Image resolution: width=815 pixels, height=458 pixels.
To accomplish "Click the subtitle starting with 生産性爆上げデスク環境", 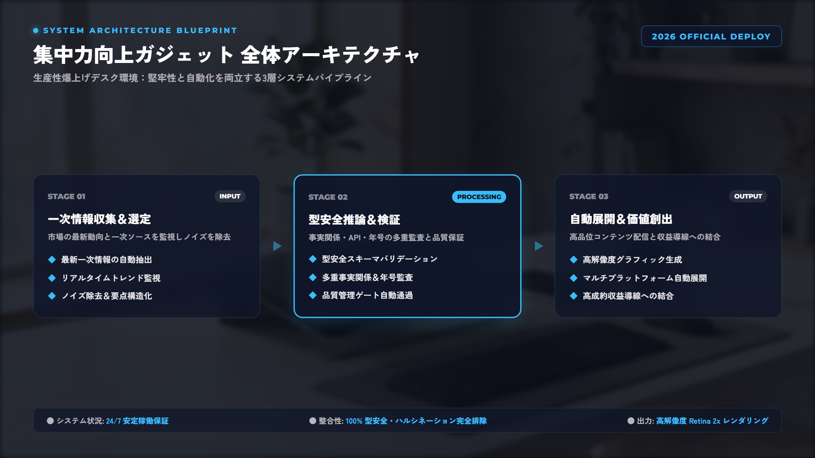I will pyautogui.click(x=202, y=78).
